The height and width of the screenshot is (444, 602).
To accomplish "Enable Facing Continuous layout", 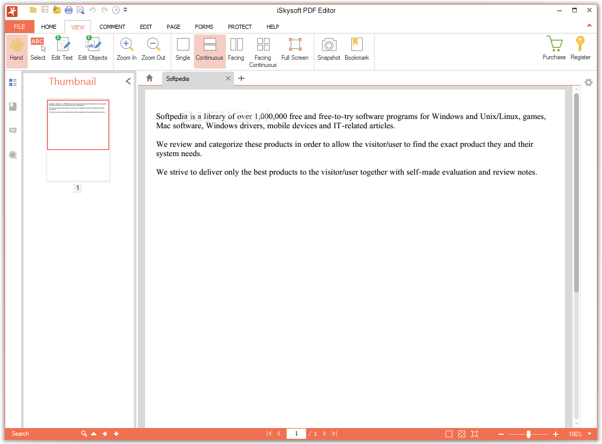I will pos(262,52).
